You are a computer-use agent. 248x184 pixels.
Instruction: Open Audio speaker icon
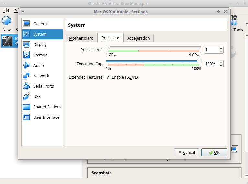[26, 65]
